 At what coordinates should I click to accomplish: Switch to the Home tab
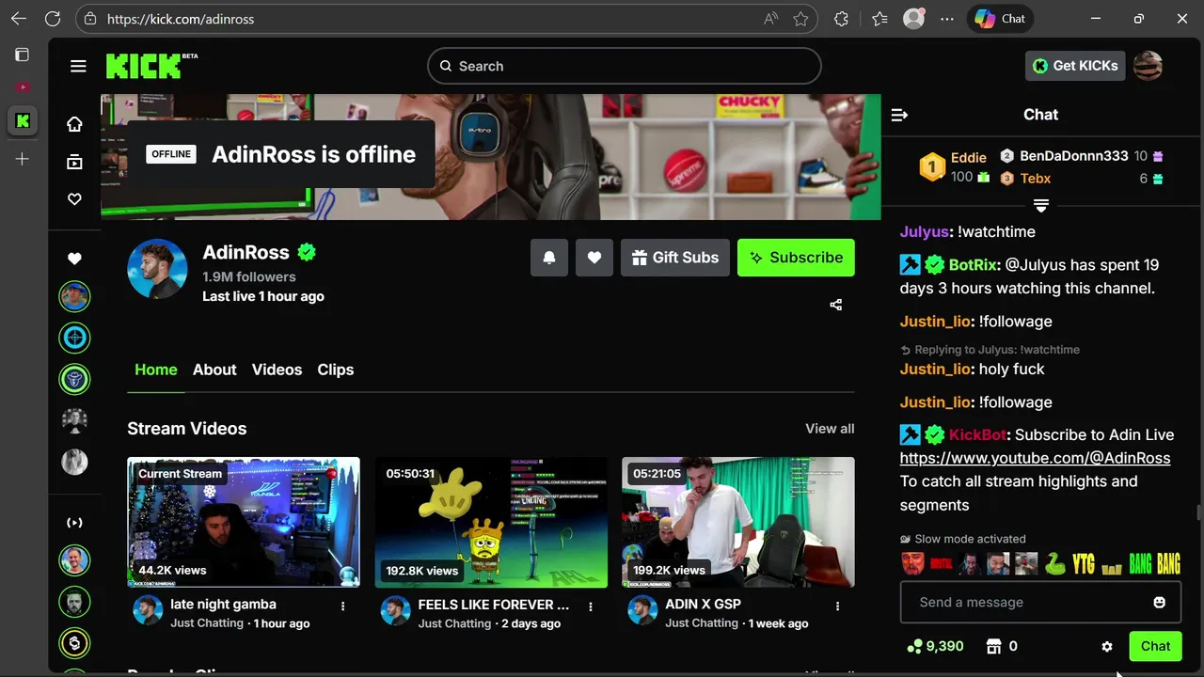tap(156, 370)
